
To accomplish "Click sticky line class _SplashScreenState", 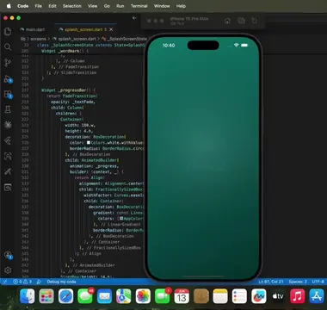I will [x=90, y=45].
